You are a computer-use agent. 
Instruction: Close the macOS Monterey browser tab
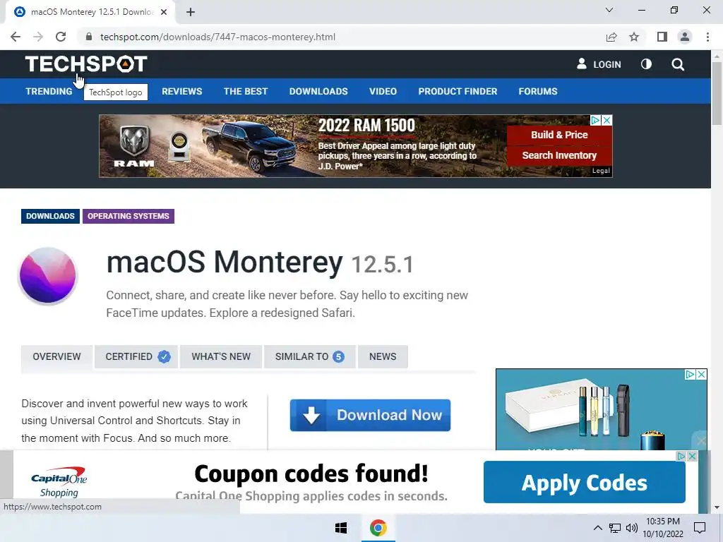pos(164,12)
